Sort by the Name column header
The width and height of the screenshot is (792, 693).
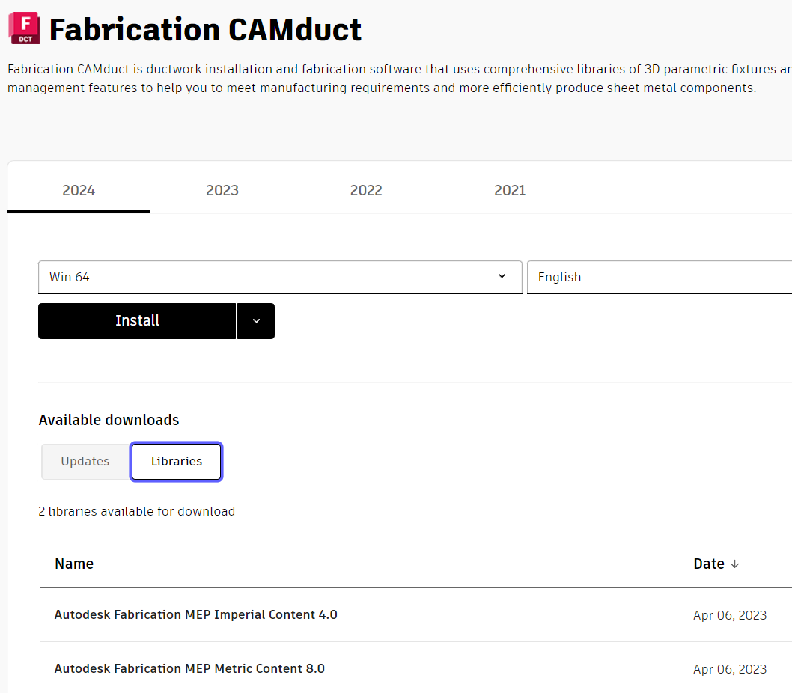coord(74,564)
